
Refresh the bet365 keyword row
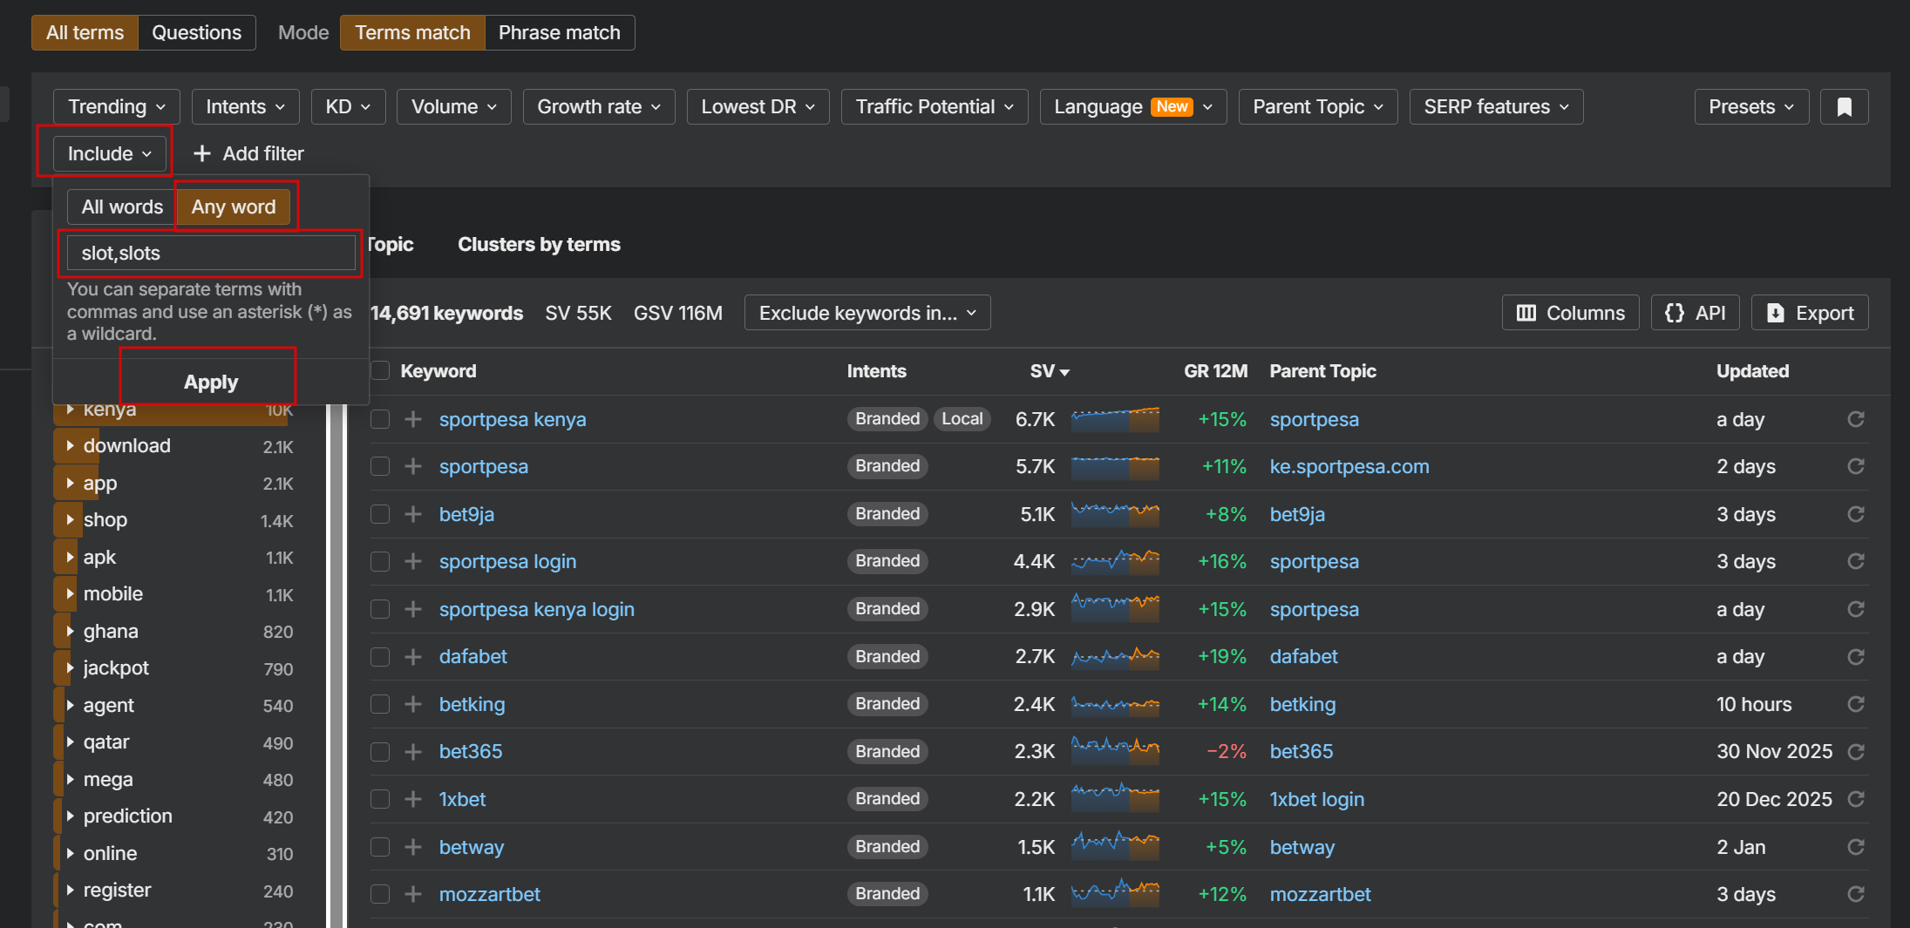pyautogui.click(x=1856, y=751)
